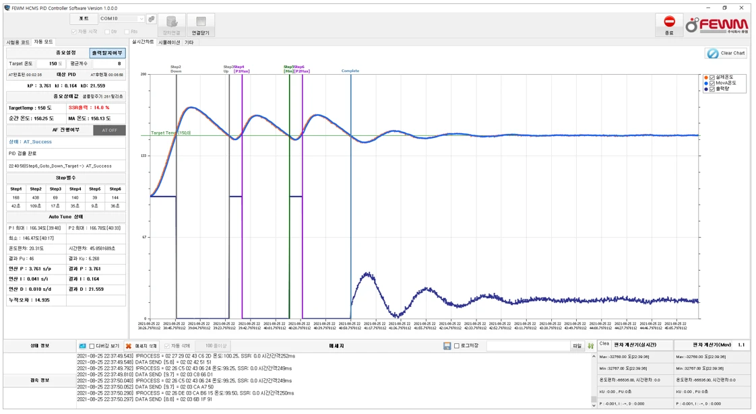Click the Target 온도 value field 150
The width and height of the screenshot is (756, 414).
50,64
